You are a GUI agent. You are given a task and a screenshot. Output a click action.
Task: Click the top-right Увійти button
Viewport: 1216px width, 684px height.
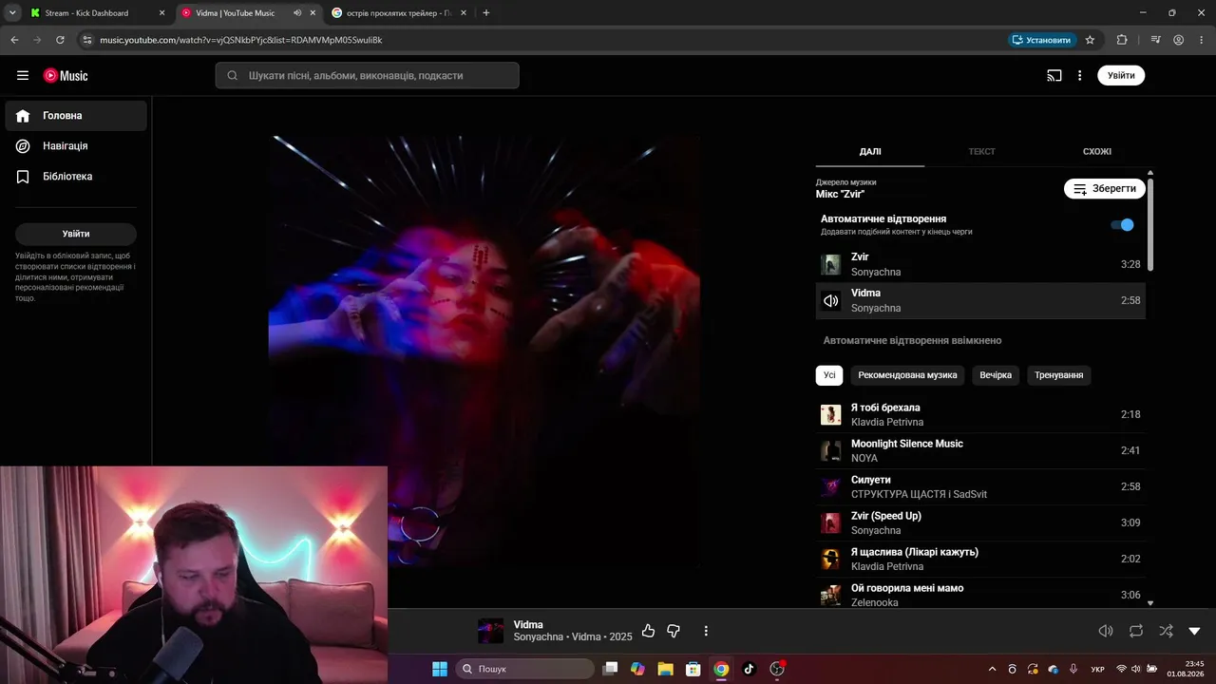(1121, 76)
